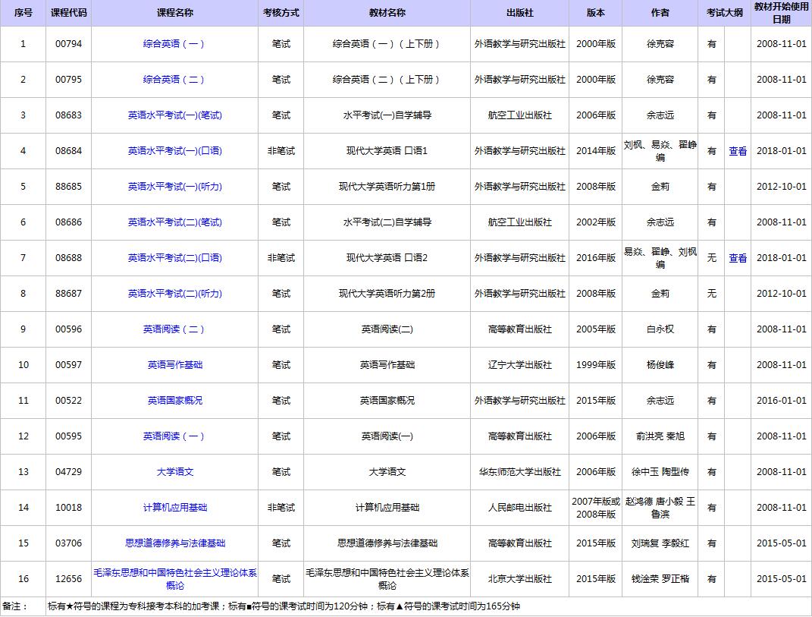Select the 英语阅读（二） course link

coord(174,329)
